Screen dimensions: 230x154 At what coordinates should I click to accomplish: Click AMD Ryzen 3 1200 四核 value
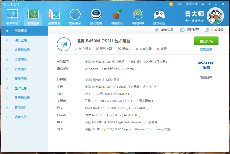coord(102,80)
